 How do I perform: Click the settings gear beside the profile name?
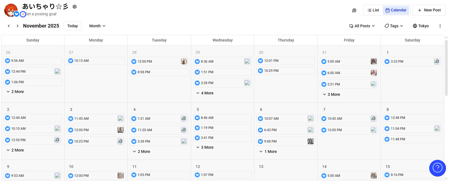[x=75, y=7]
